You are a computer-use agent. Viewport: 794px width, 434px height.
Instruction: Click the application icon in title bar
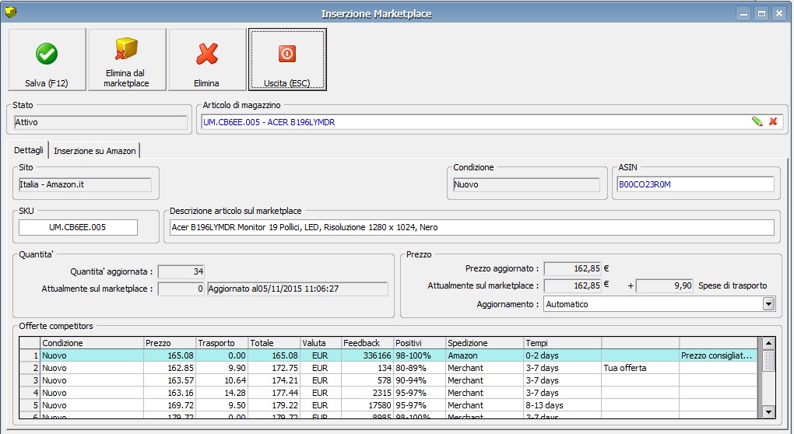coord(10,12)
